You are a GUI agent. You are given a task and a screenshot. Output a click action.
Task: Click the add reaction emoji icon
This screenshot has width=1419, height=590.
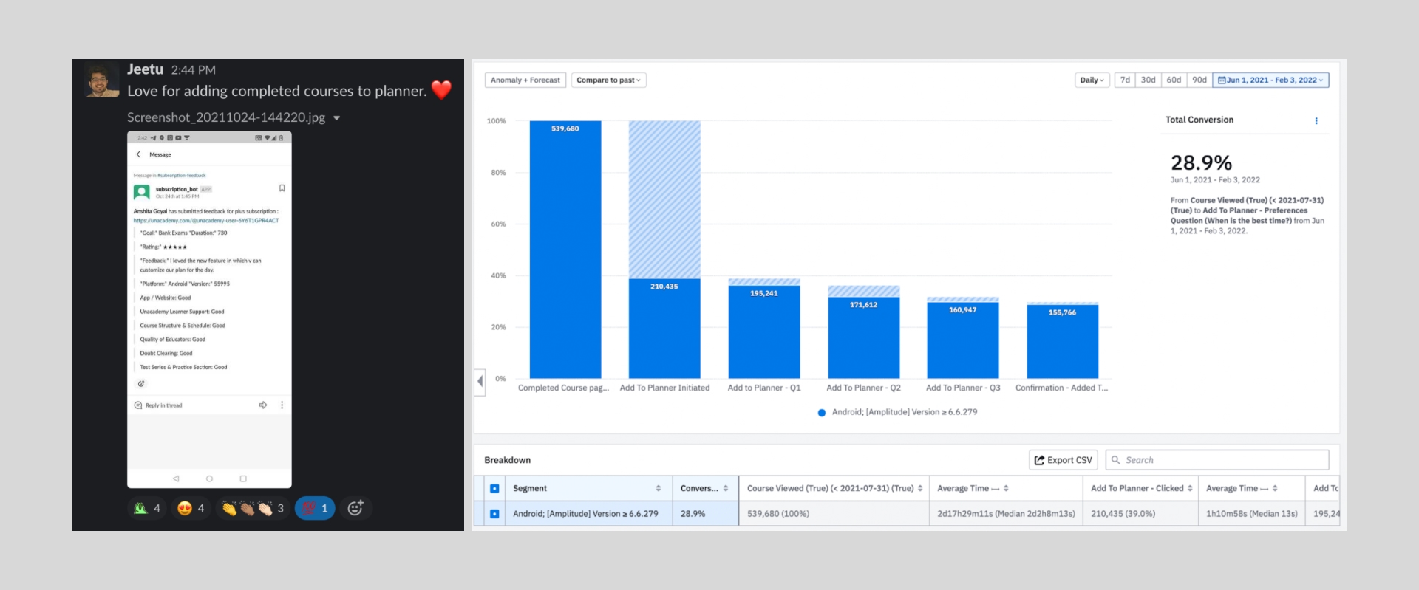pos(355,508)
